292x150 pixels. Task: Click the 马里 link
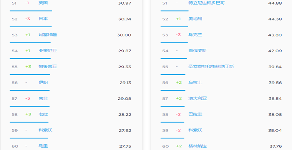43,146
